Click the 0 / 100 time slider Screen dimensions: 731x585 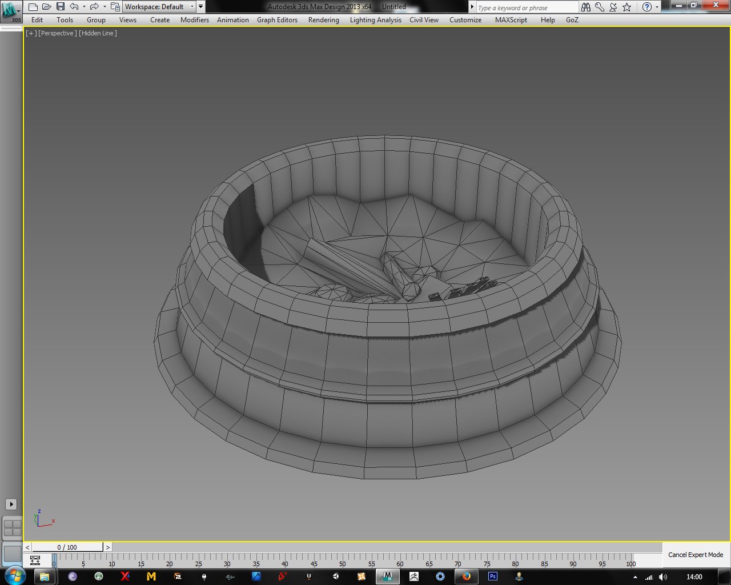[x=67, y=547]
